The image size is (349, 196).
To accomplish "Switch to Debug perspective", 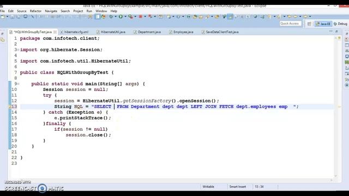I will coord(340,24).
